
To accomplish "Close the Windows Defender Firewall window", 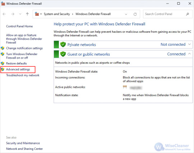I will point(190,4).
